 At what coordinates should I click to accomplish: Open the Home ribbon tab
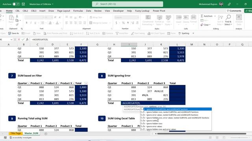9,11
